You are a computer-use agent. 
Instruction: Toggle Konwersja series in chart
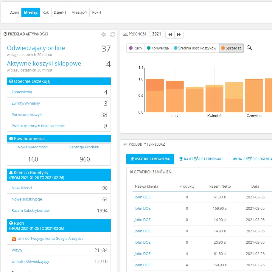pyautogui.click(x=158, y=48)
